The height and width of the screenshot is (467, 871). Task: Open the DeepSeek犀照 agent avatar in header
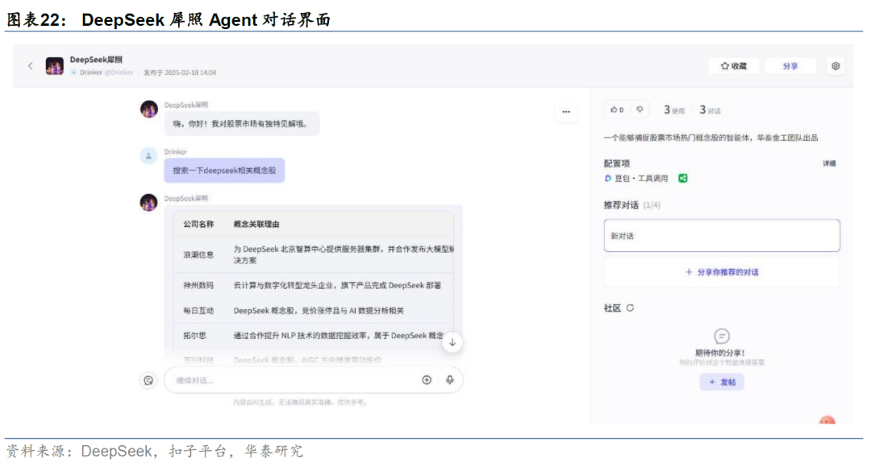coord(55,66)
